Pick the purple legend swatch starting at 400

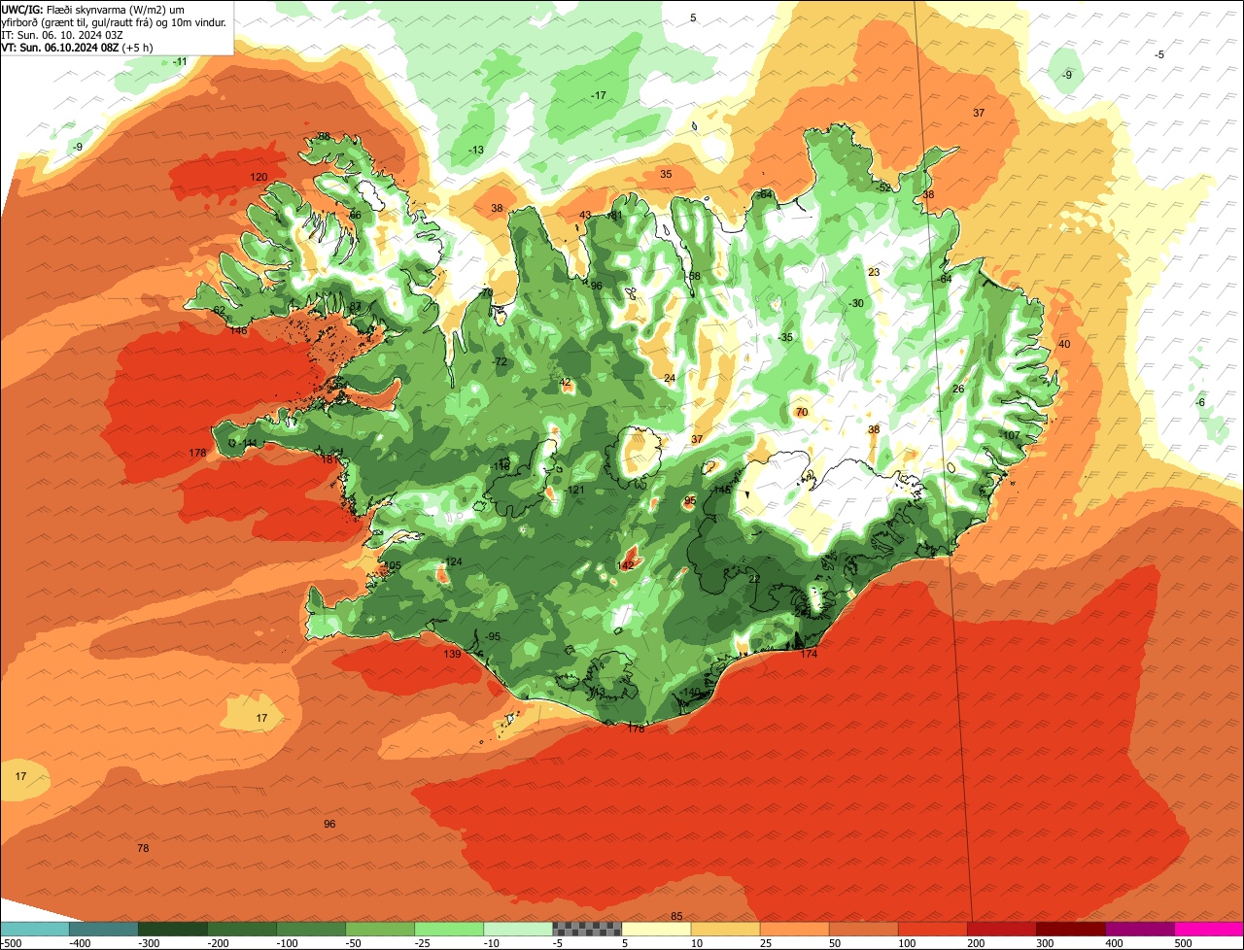[1140, 929]
